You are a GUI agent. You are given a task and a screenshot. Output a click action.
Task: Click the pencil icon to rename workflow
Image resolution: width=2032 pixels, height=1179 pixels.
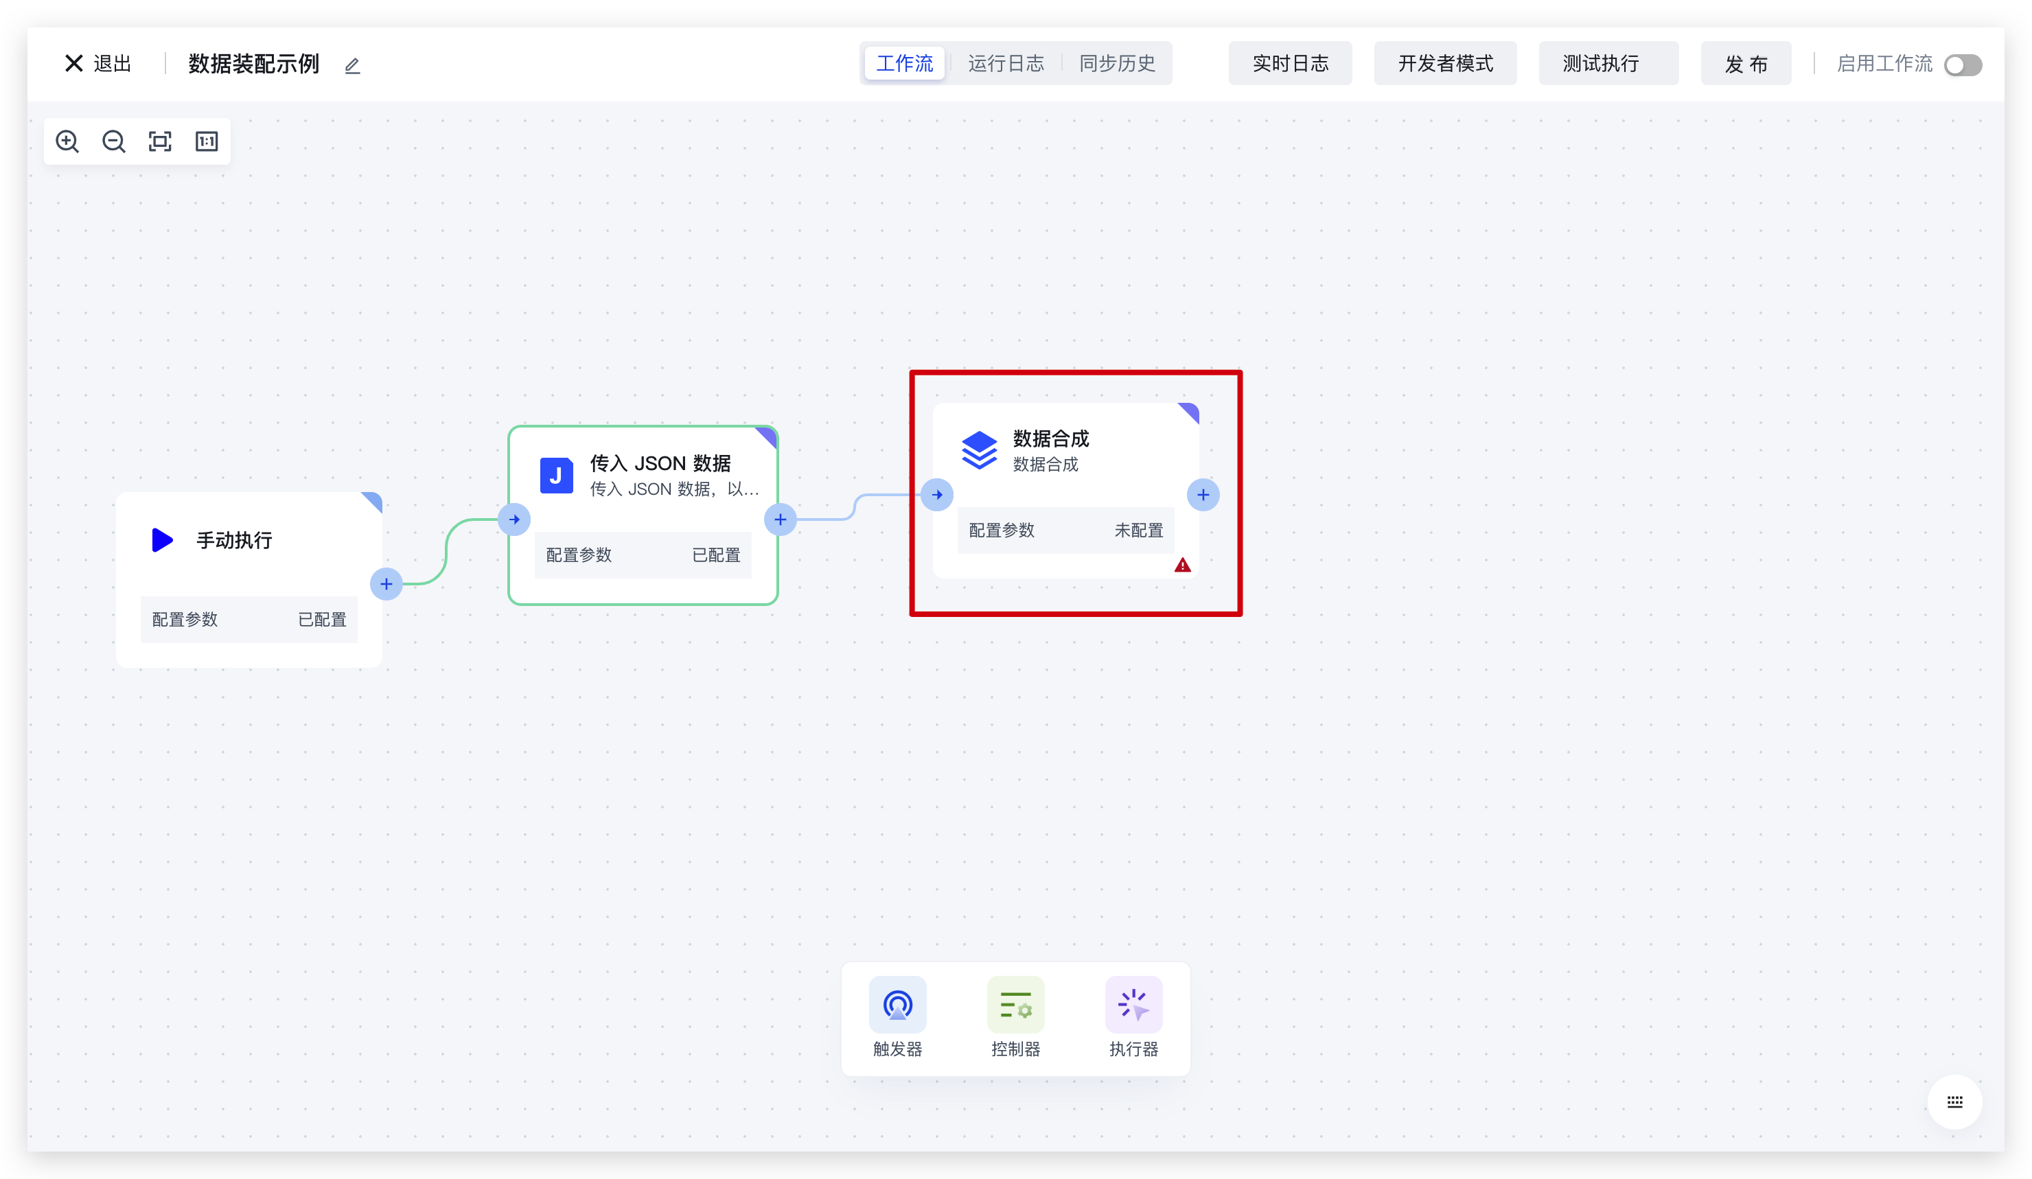(x=352, y=65)
